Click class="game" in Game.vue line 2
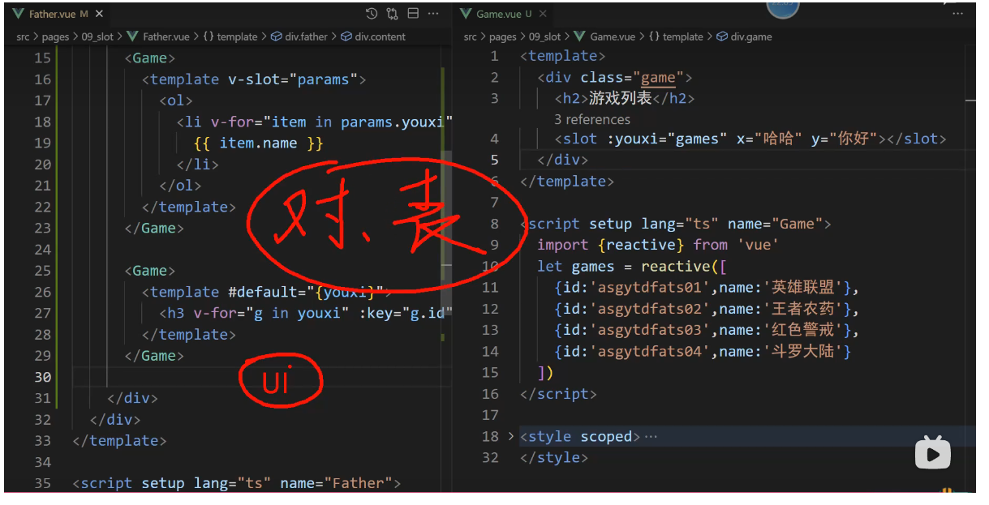Screen dimensions: 989x505 [631, 78]
